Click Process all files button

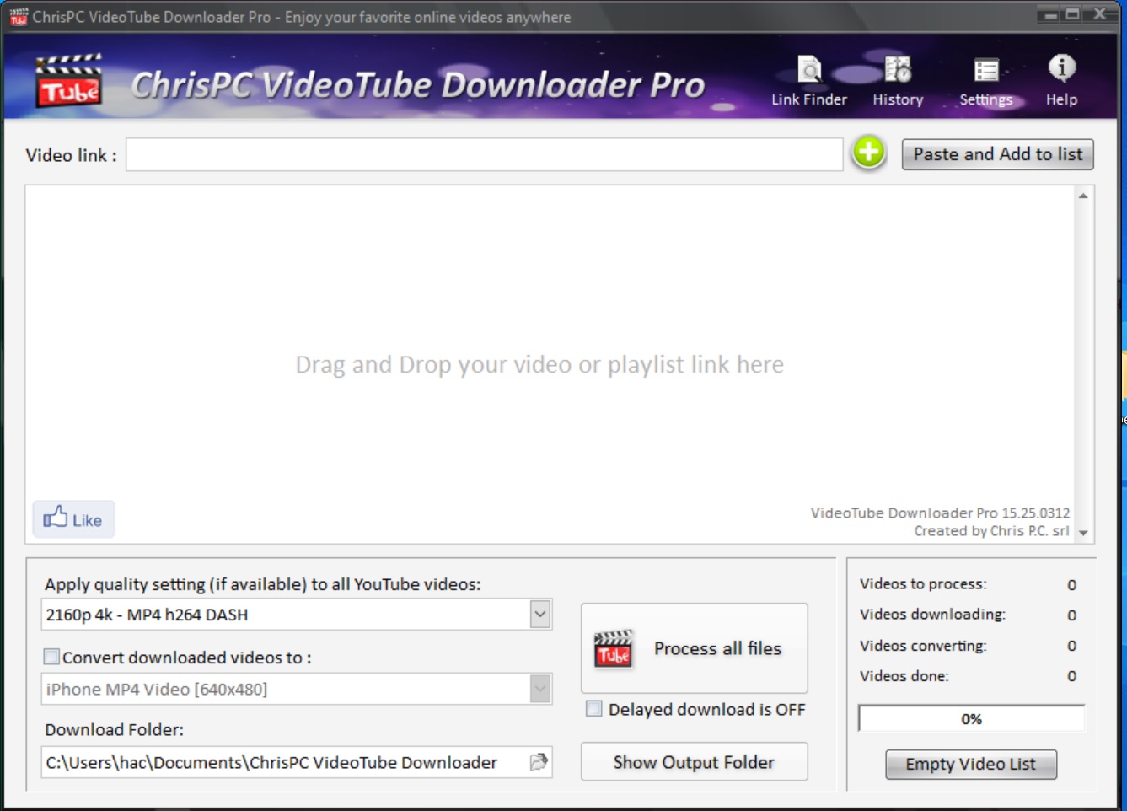pos(694,648)
